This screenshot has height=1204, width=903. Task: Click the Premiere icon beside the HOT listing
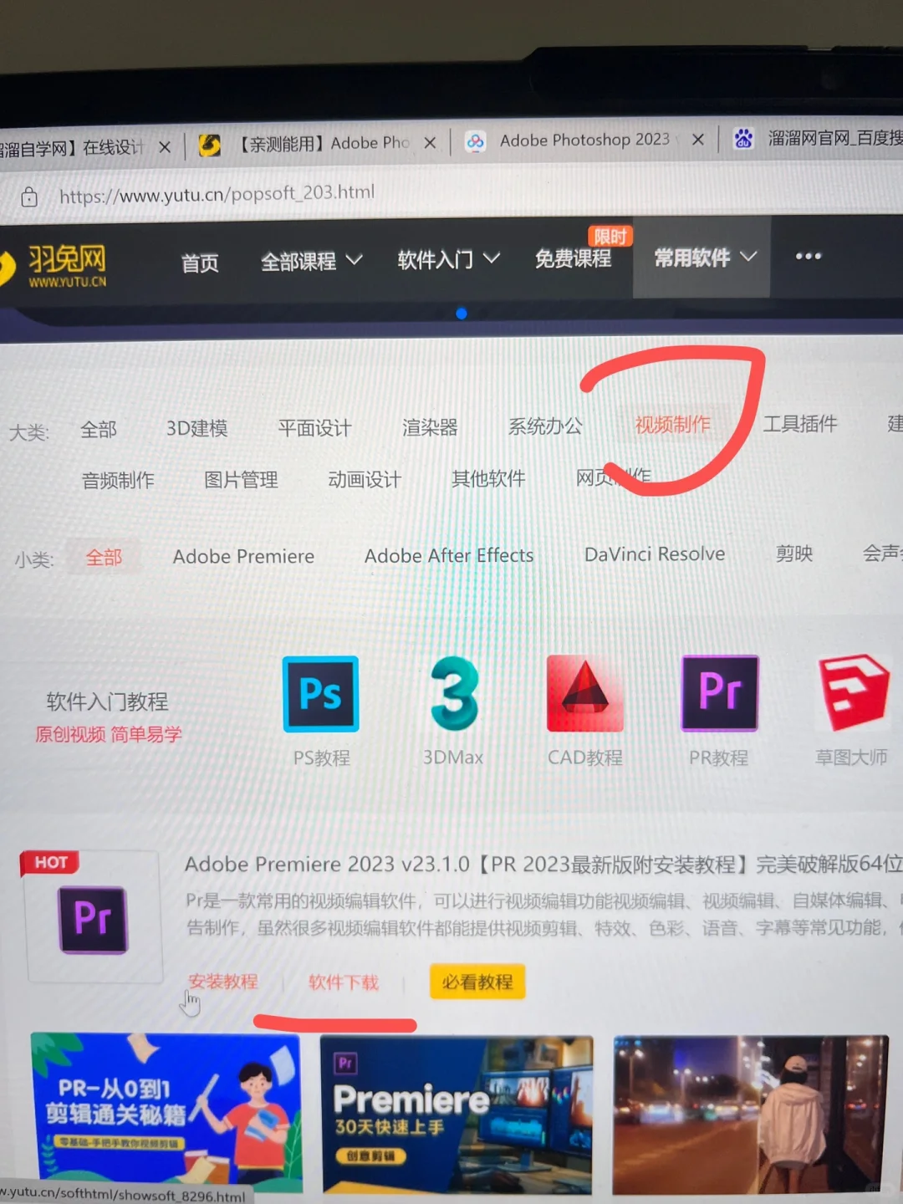(92, 918)
